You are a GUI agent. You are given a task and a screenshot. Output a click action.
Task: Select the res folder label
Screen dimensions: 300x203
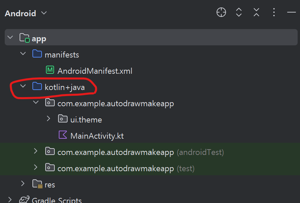(x=50, y=185)
